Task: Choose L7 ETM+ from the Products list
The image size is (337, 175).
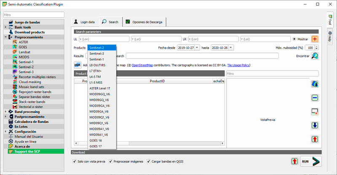Action: [x=102, y=71]
